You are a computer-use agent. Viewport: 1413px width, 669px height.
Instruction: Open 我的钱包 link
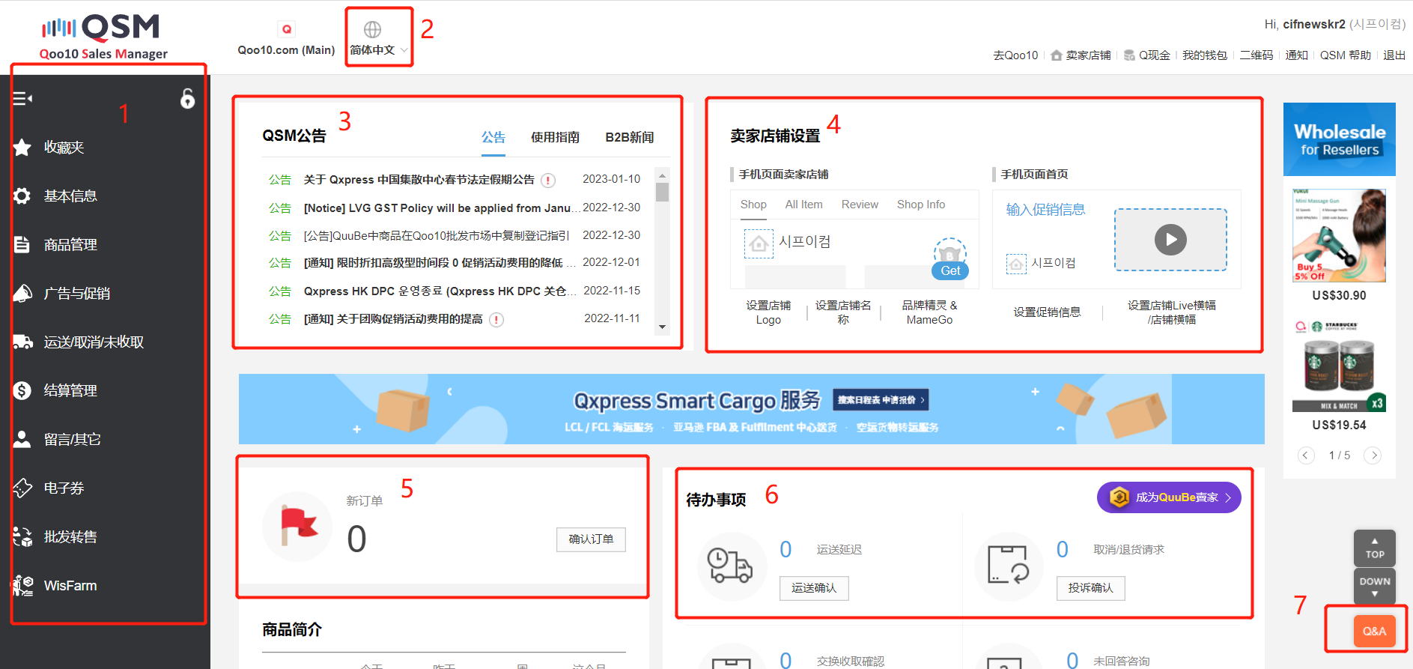[x=1205, y=55]
